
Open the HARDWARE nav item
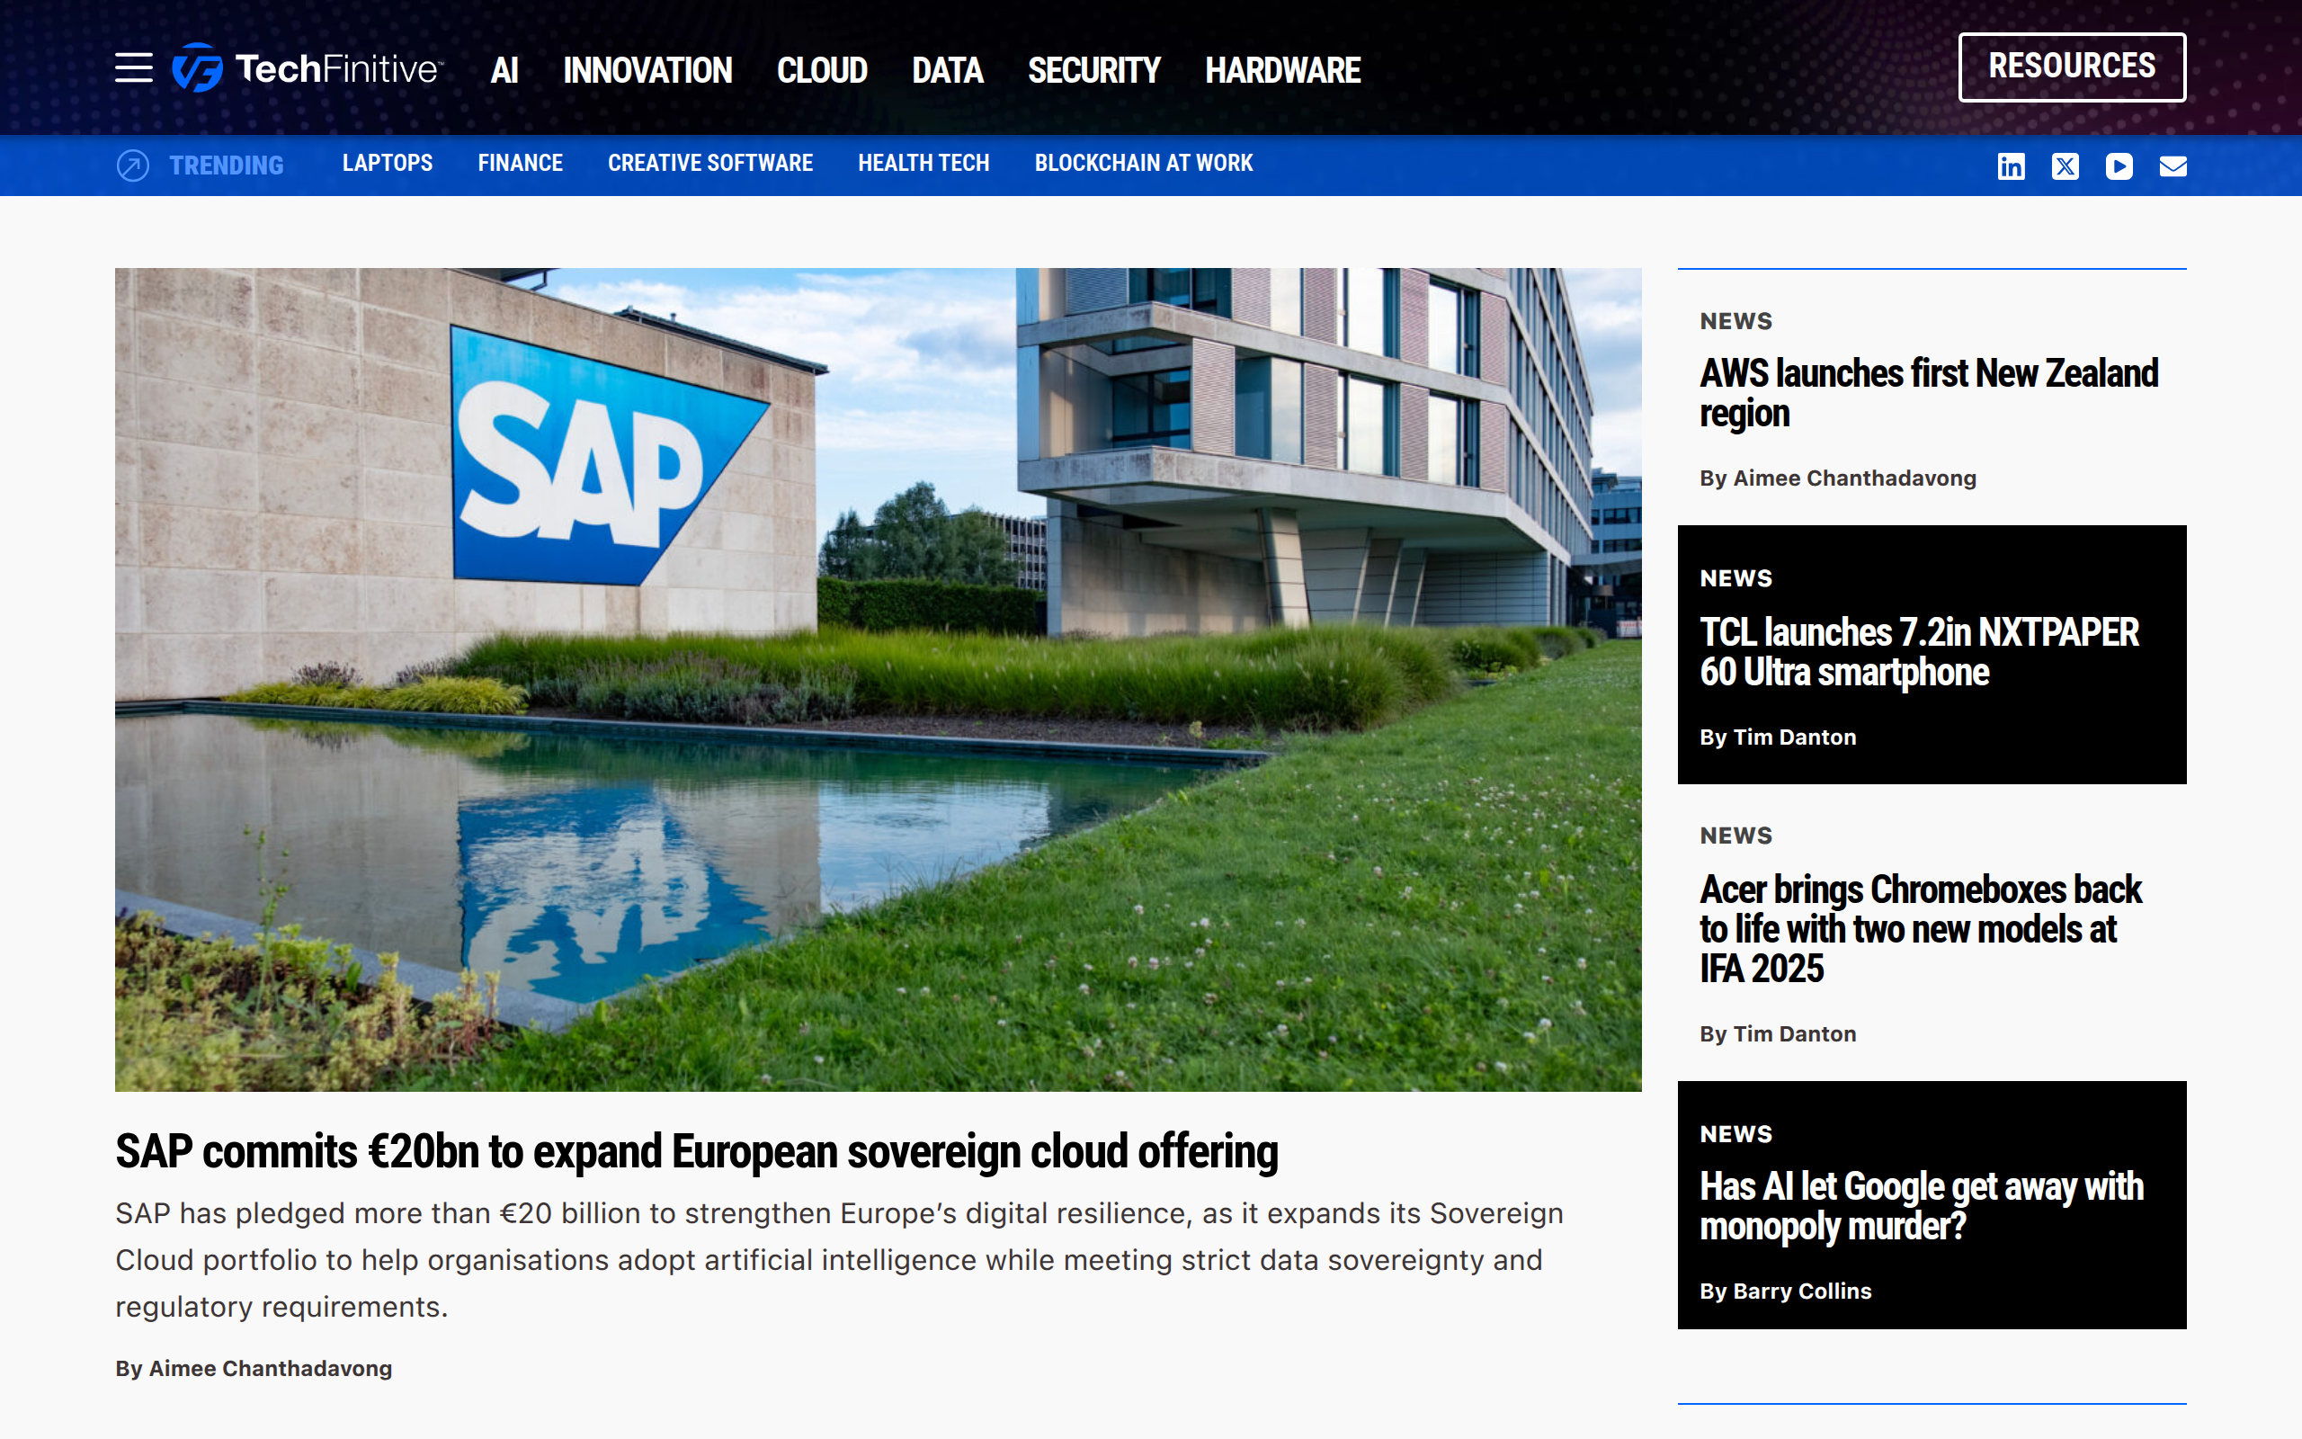tap(1283, 70)
